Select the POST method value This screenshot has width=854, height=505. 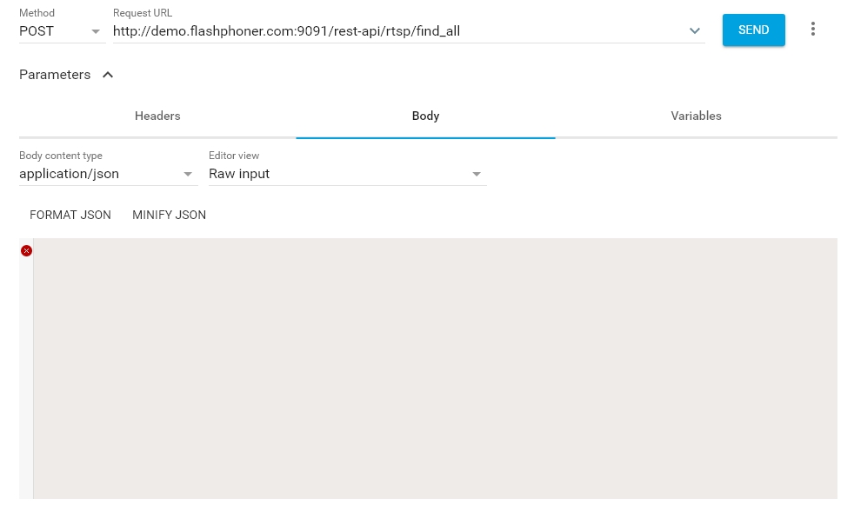pyautogui.click(x=37, y=31)
